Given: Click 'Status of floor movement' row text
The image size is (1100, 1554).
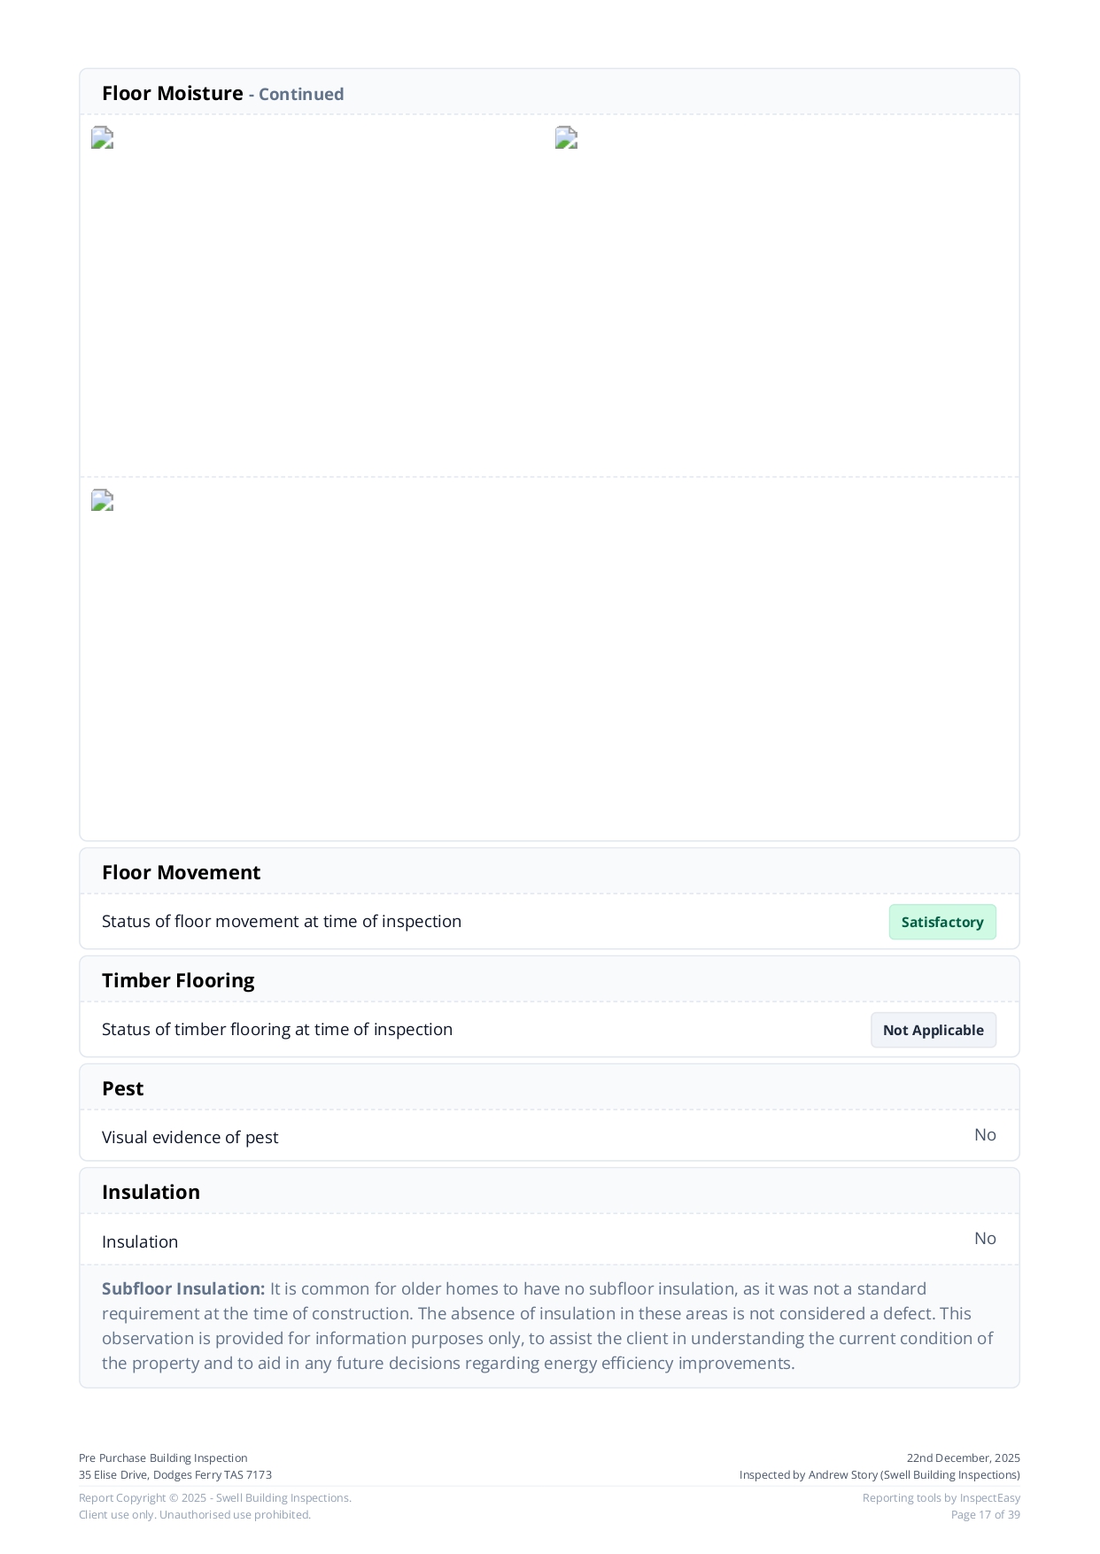Looking at the screenshot, I should point(282,921).
